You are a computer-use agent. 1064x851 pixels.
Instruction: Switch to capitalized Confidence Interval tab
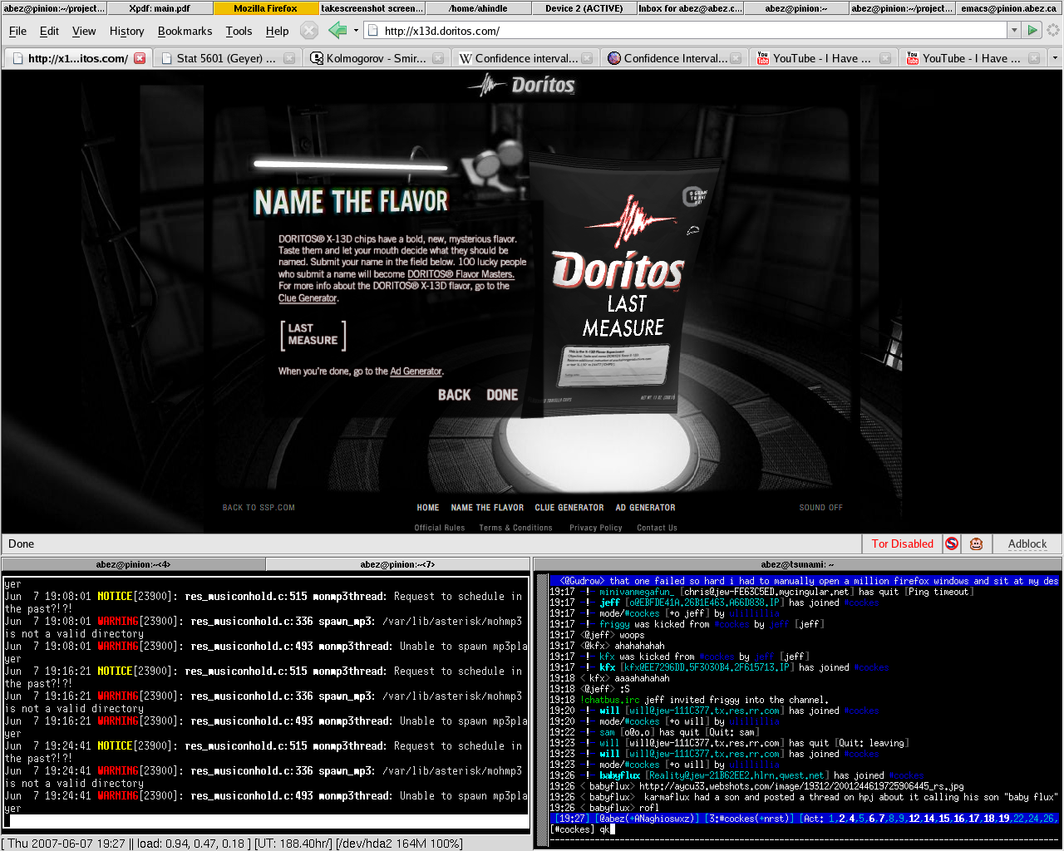(675, 58)
